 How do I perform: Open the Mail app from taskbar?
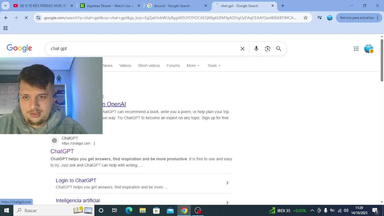coord(170,210)
